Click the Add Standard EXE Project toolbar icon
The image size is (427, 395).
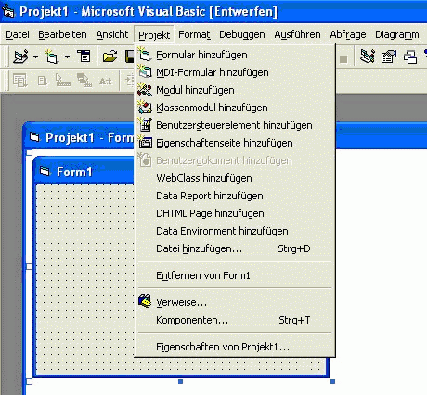click(21, 57)
